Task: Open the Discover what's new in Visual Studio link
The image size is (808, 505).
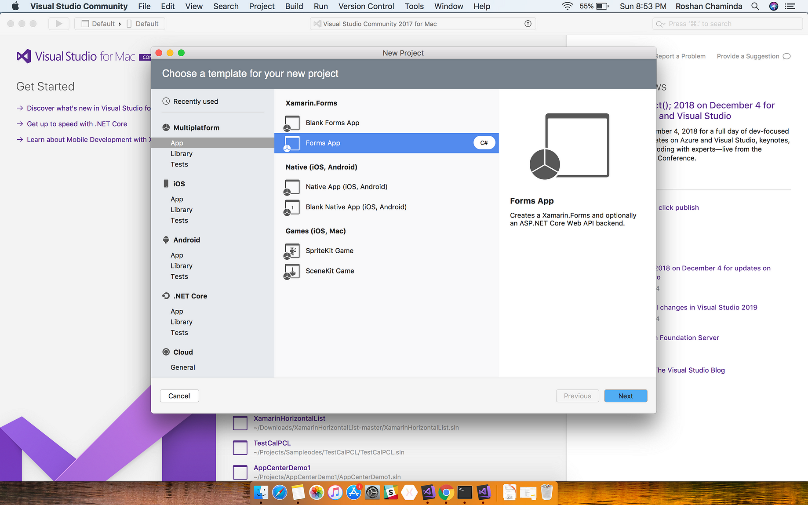Action: [x=89, y=108]
